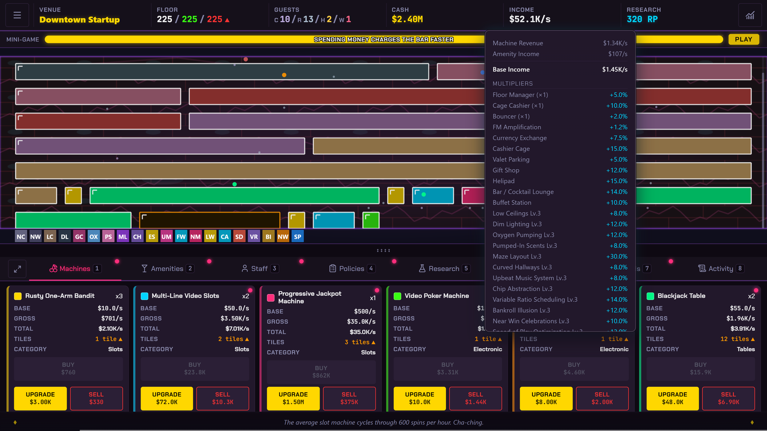Image resolution: width=767 pixels, height=431 pixels.
Task: Open the Policies tab
Action: (352, 269)
